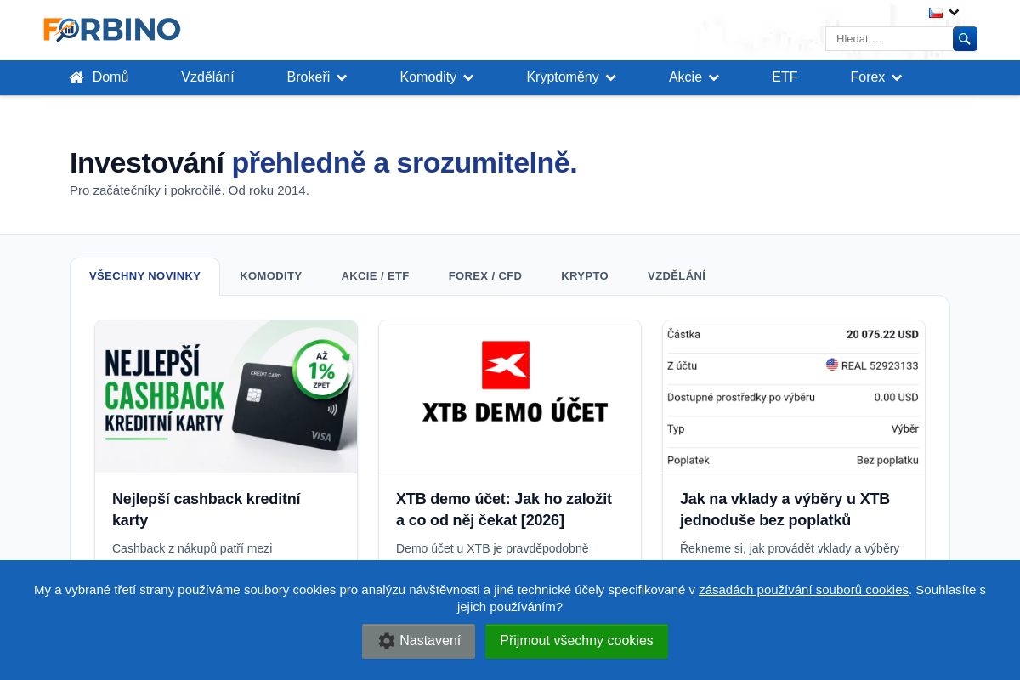Switch to the VZDĚLÁNÍ news tab
Screen dimensions: 1020x680
coord(677,276)
